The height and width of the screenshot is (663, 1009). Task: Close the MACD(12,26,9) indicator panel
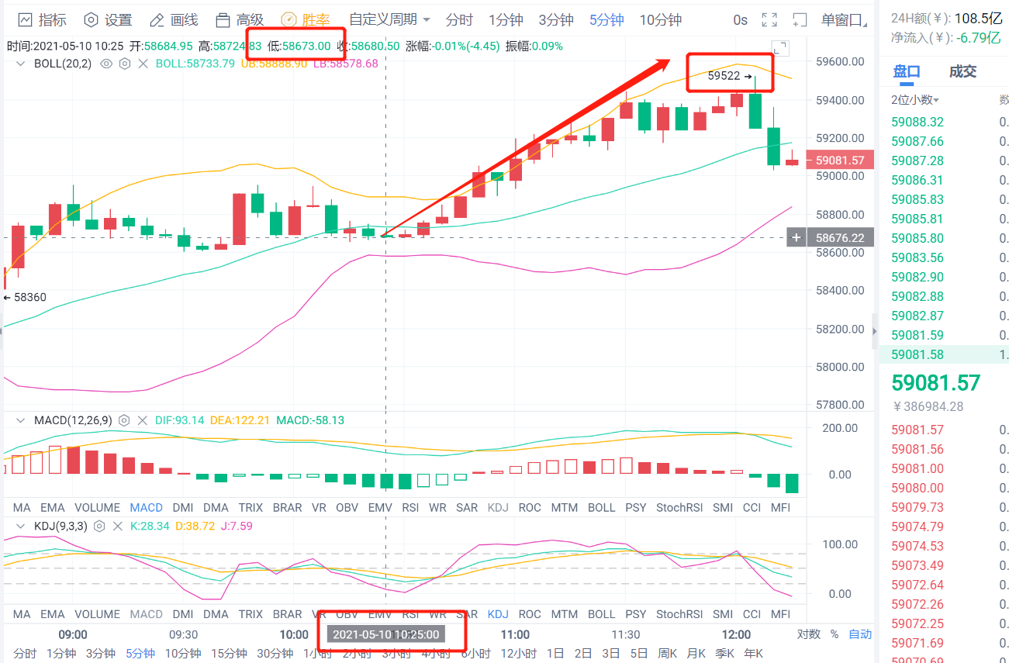point(143,420)
